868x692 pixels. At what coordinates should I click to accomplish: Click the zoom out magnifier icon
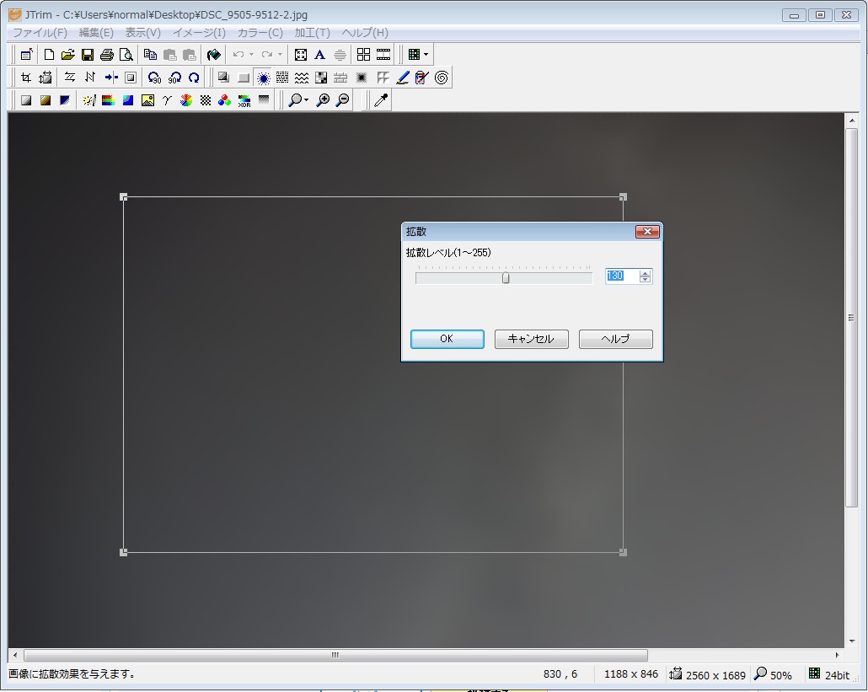pyautogui.click(x=343, y=100)
